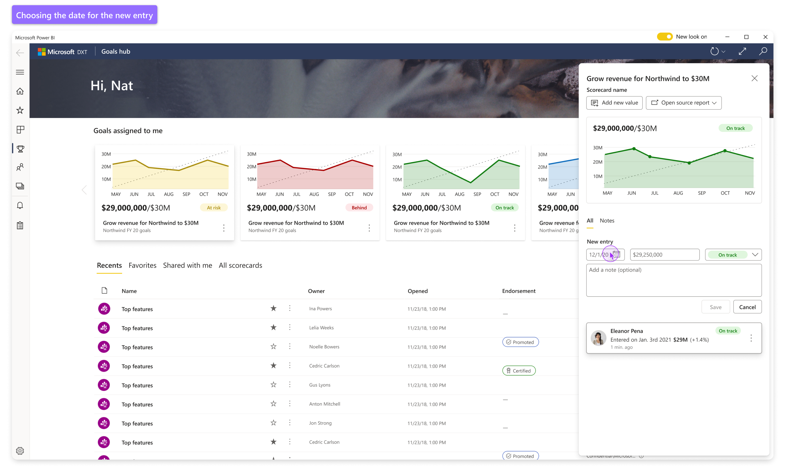Open Settings gear at the sidebar bottom
Image resolution: width=785 pixels, height=470 pixels.
[x=20, y=451]
